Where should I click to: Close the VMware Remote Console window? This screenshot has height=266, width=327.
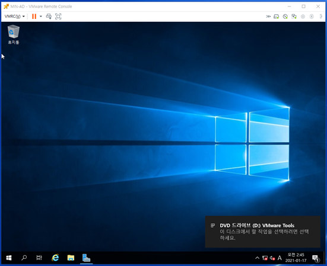point(318,7)
